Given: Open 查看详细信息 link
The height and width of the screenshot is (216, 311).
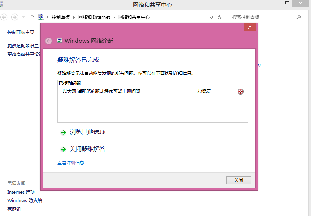Looking at the screenshot, I should 71,163.
